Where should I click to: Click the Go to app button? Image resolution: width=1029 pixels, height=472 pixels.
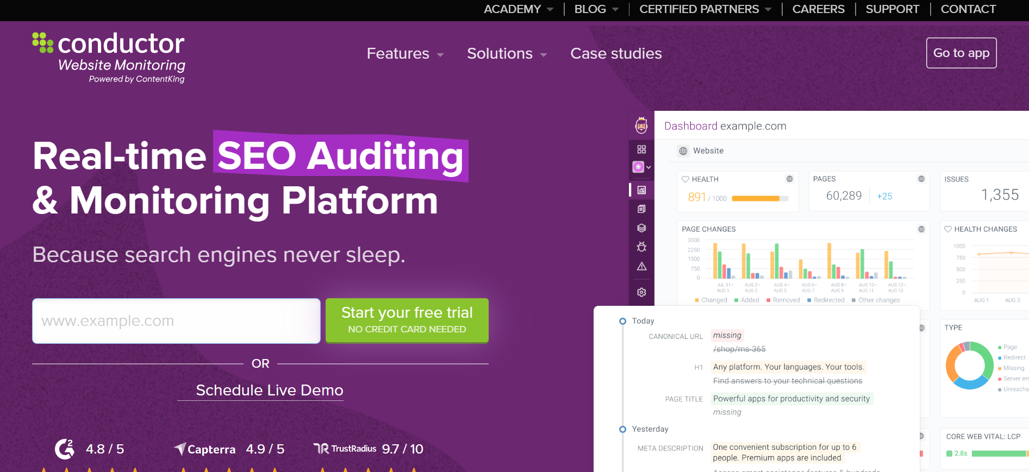pos(961,53)
